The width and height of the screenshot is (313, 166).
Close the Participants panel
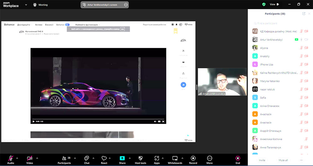309,14
